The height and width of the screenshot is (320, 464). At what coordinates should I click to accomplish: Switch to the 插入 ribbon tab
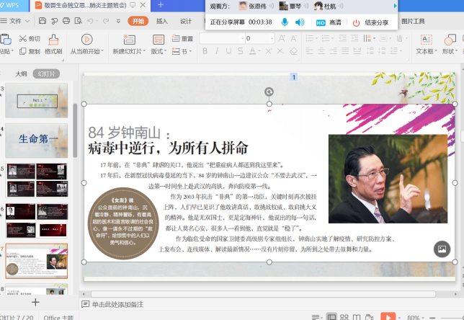[x=162, y=21]
